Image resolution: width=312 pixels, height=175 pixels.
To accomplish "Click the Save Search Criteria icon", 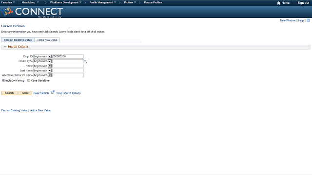I will pyautogui.click(x=53, y=92).
